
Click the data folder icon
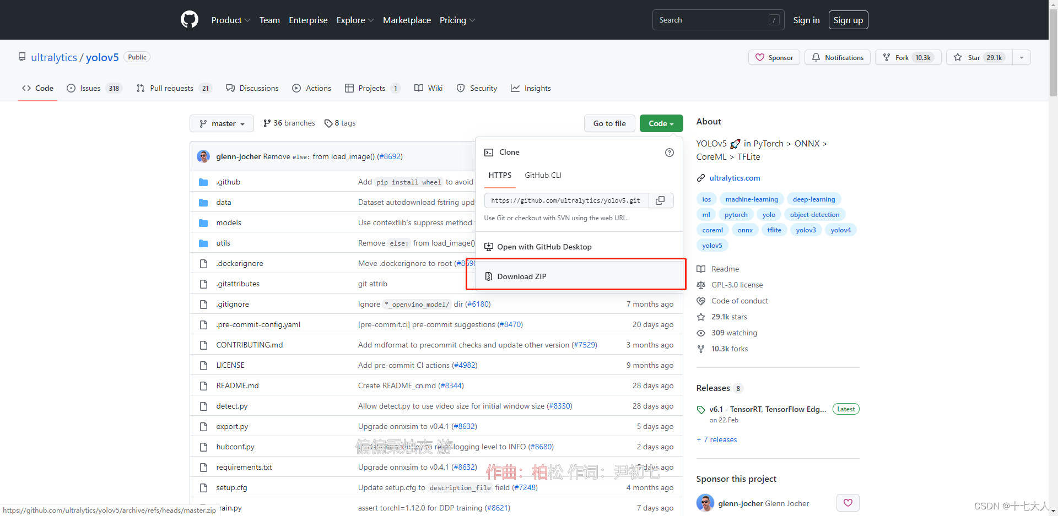pyautogui.click(x=203, y=203)
